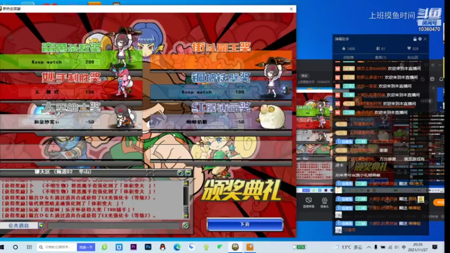Click the 谢谢 chat message
The height and width of the screenshot is (253, 450).
pyautogui.click(x=384, y=150)
